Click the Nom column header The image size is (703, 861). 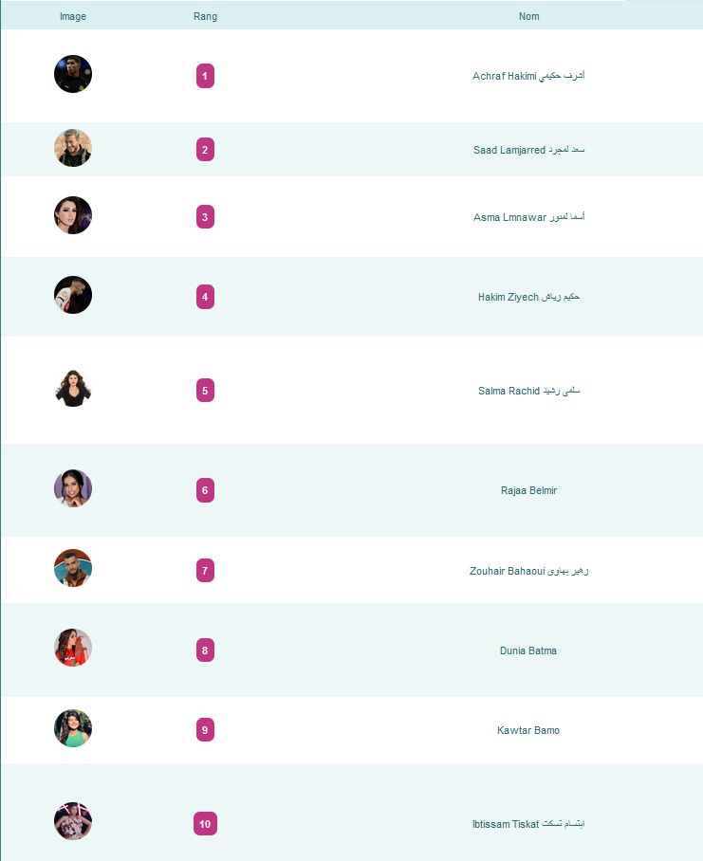tap(528, 16)
